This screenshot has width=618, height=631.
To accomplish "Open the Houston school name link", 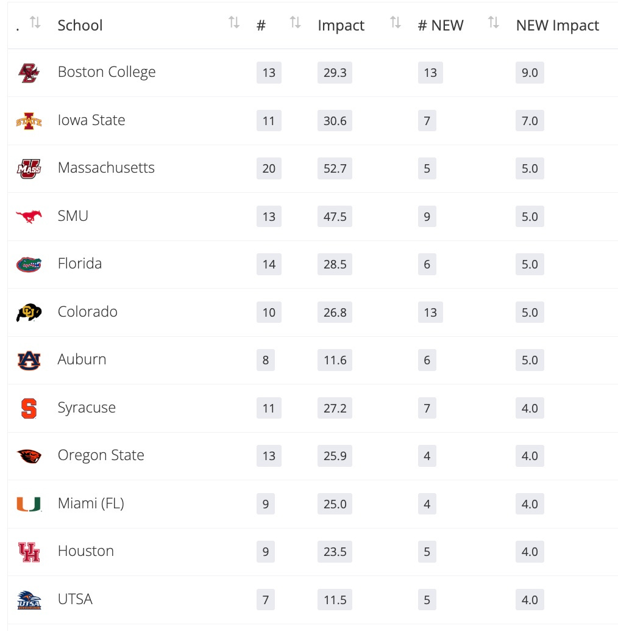I will [86, 551].
